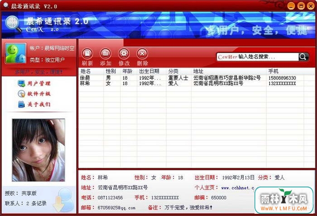The height and width of the screenshot is (216, 317).
Task: Click phone 132XXXXXXXX in list row
Action: pyautogui.click(x=282, y=83)
